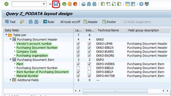Click the Find binoculars icon in top toolbar
The width and height of the screenshot is (171, 96).
89,4
